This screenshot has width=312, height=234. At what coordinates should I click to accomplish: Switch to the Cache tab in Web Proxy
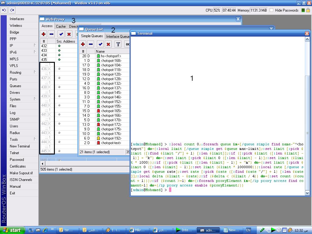pos(61,27)
